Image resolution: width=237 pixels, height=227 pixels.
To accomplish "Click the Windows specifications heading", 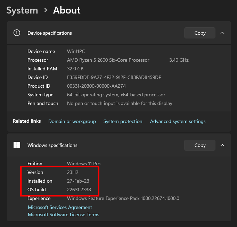I will pyautogui.click(x=52, y=145).
